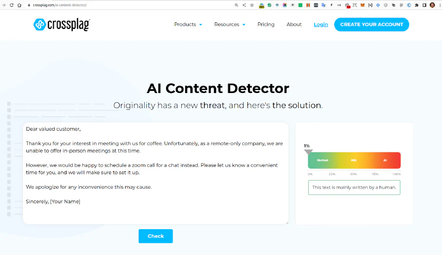Click the crossplag.com URL in address bar

click(60, 5)
